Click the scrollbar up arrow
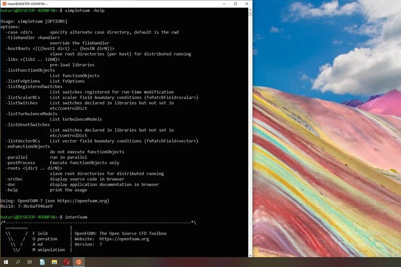 click(x=250, y=10)
